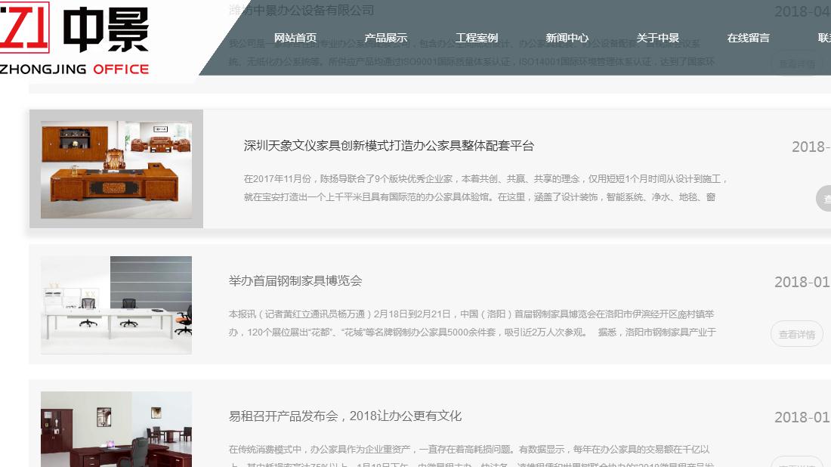This screenshot has width=831, height=467.
Task: Click the Zhongjing Office logo
Action: [x=76, y=38]
